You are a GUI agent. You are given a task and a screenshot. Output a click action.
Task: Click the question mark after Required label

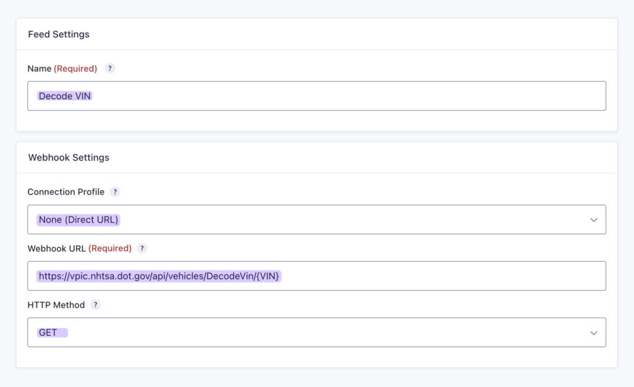coord(110,68)
